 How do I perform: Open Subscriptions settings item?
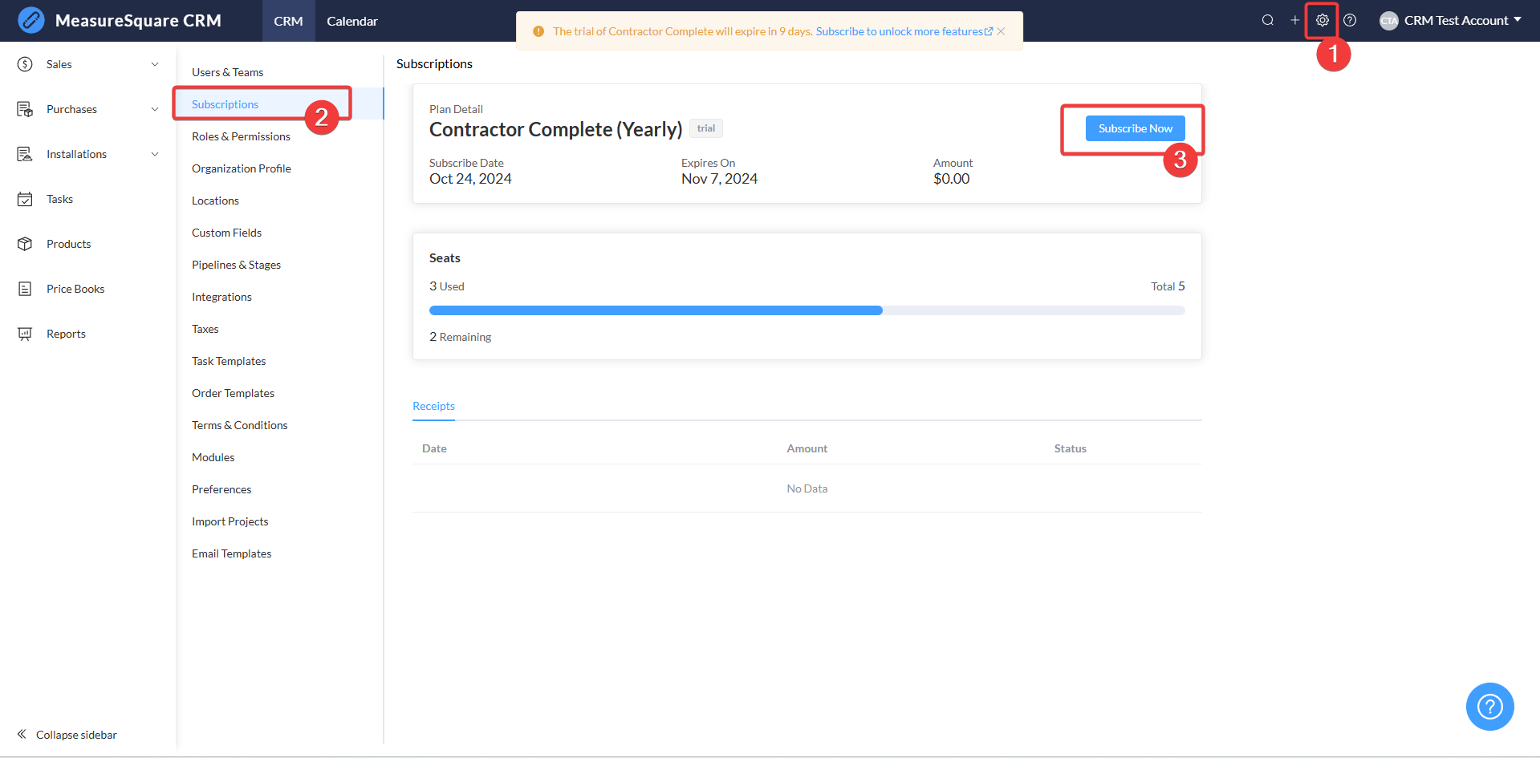coord(226,104)
